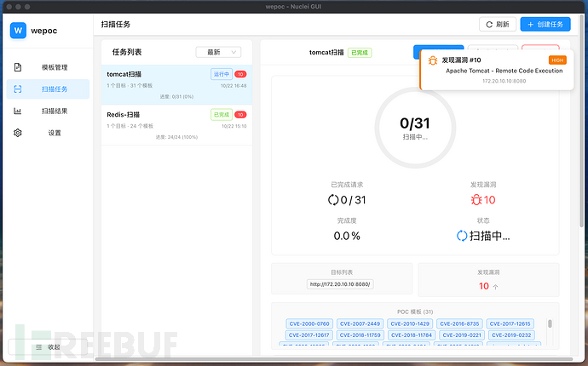Click the wepoc W logo icon
Viewport: 588px width, 366px height.
point(18,31)
